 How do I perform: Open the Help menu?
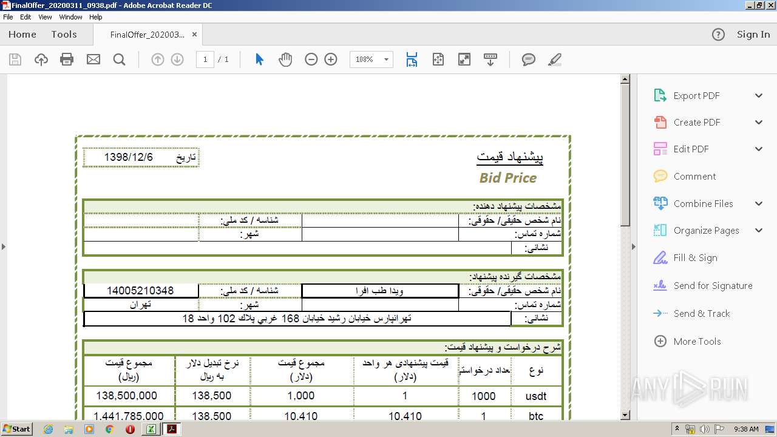coord(96,17)
